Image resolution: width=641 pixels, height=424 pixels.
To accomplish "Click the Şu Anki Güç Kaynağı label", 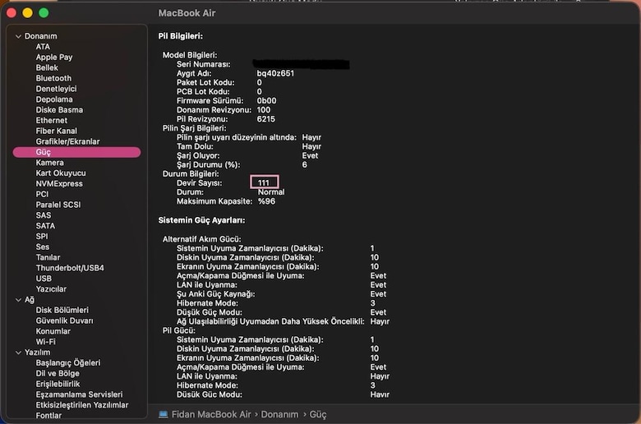I will click(216, 294).
